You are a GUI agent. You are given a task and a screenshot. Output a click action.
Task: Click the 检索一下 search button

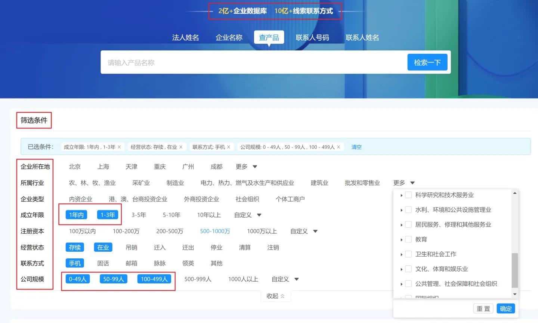pyautogui.click(x=427, y=62)
